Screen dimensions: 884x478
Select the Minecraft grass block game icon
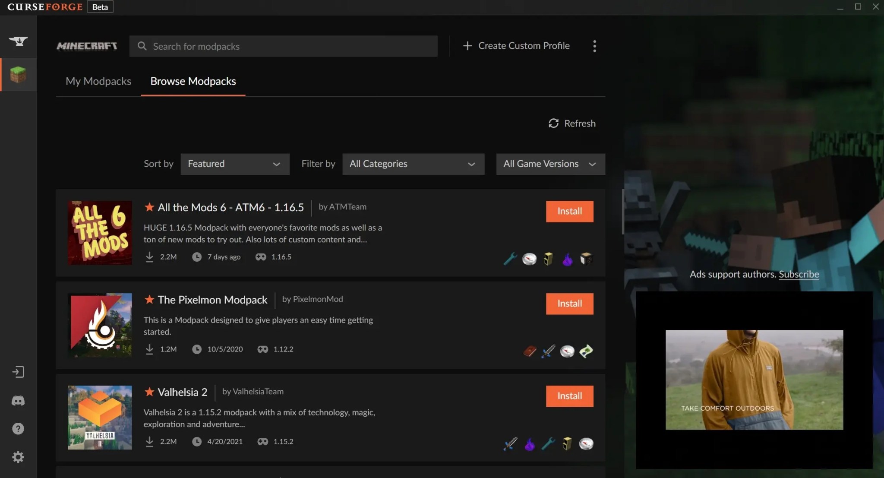click(18, 75)
